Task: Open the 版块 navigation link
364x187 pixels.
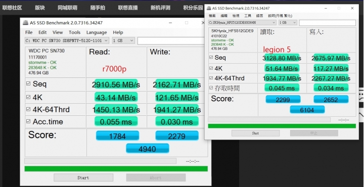Action: click(40, 8)
